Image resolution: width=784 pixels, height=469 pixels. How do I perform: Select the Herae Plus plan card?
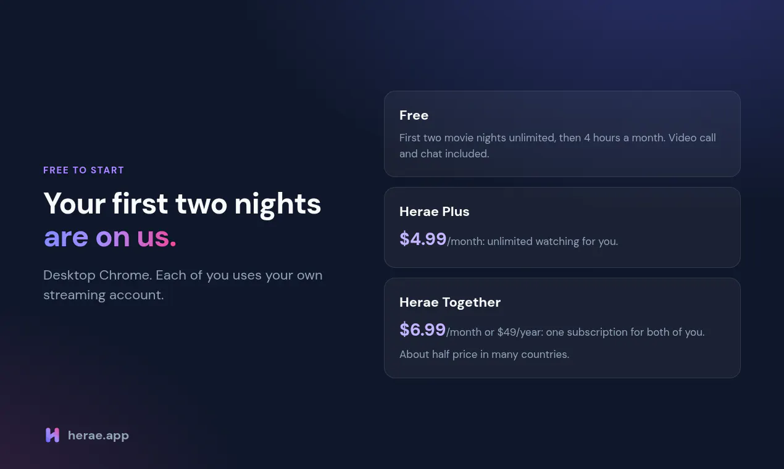point(562,227)
